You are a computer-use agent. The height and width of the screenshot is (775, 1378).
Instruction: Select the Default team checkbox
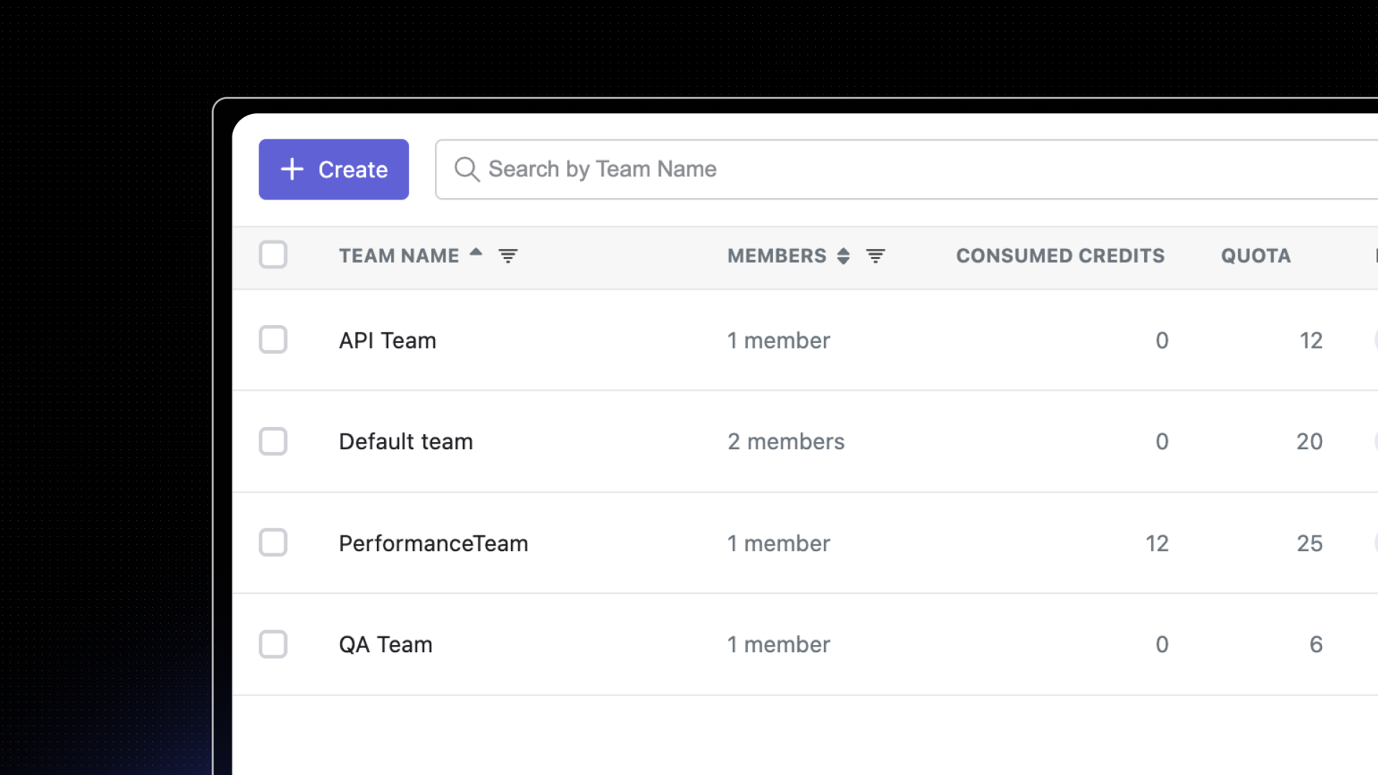point(273,441)
